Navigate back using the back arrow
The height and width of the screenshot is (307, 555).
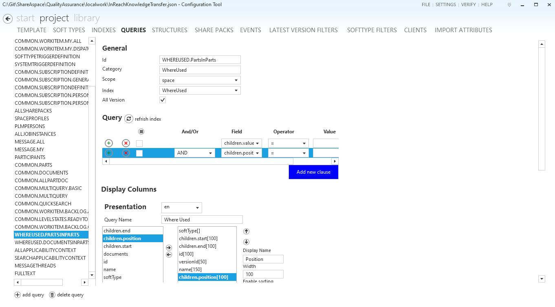[8, 18]
